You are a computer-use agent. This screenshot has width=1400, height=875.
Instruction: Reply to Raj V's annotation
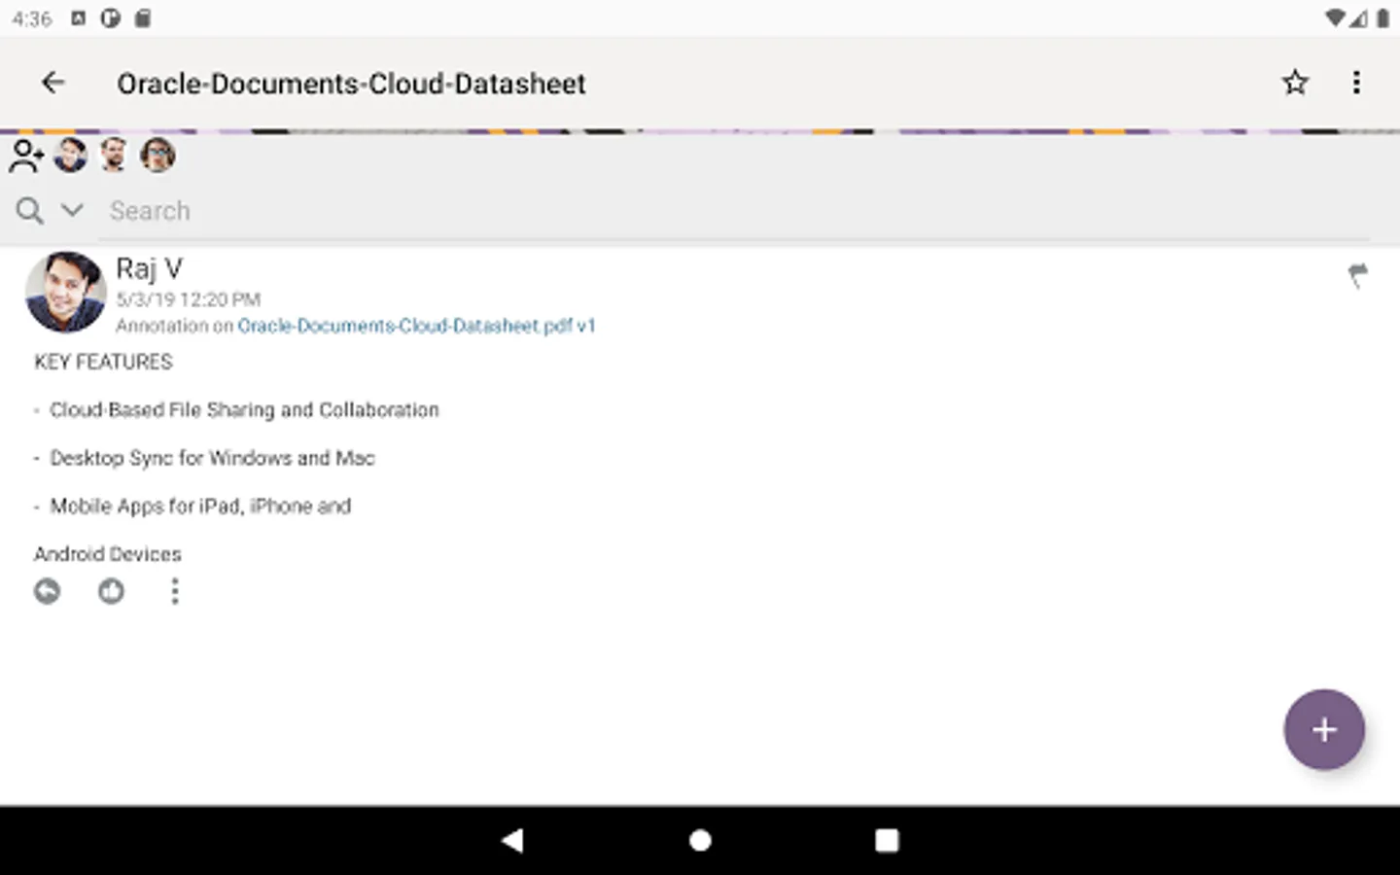[x=47, y=591]
